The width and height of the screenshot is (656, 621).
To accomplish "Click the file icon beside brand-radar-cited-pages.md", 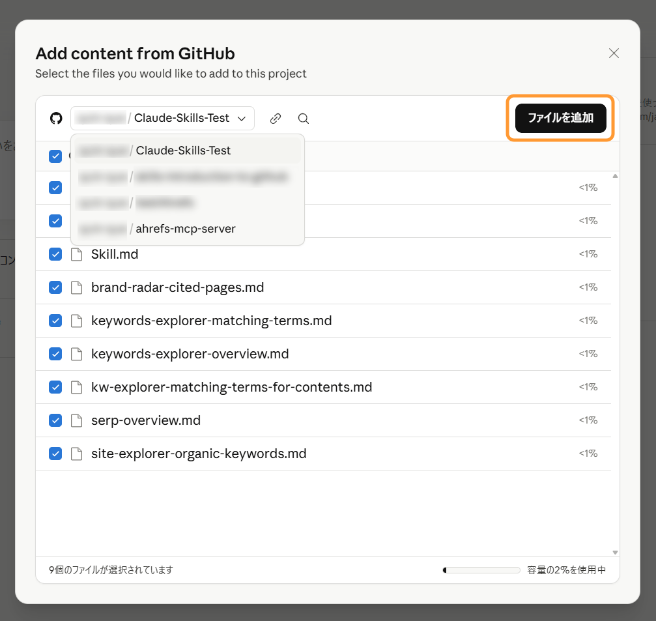I will click(77, 287).
